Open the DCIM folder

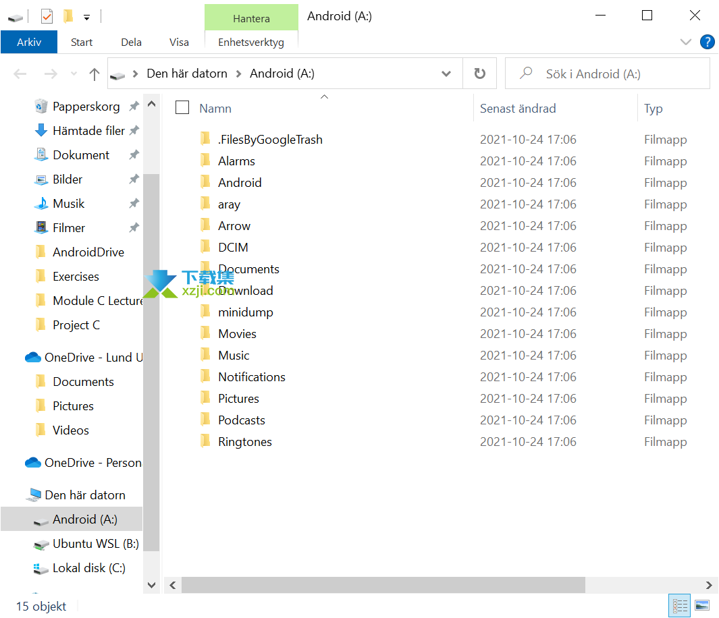[233, 248]
